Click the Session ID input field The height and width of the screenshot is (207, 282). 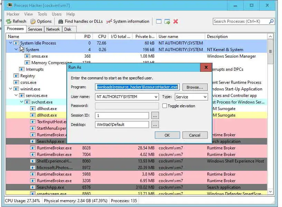(x=122, y=116)
